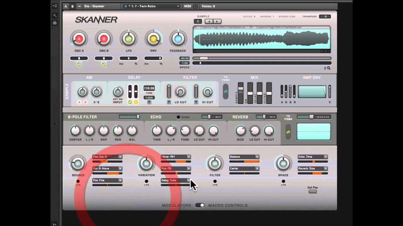The height and width of the screenshot is (226, 403).
Task: Click the MIDI controller icon in sidebar
Action: [55, 23]
